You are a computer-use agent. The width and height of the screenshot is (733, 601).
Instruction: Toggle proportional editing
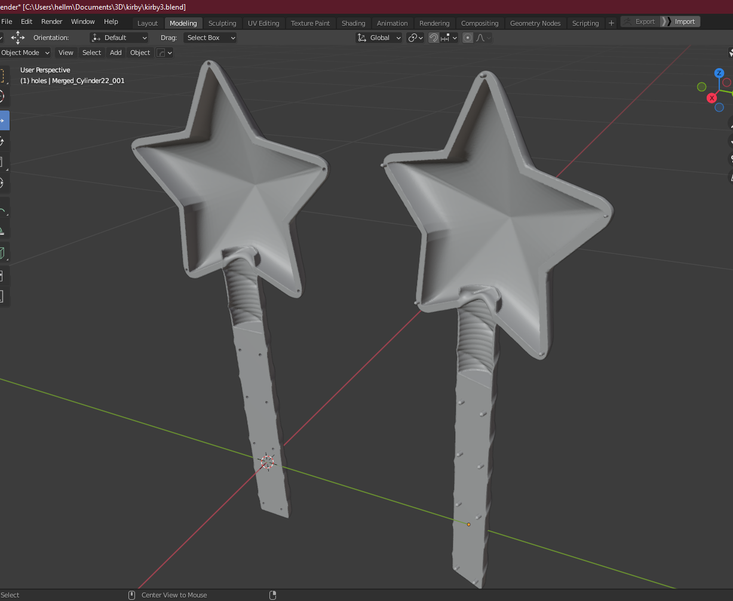(468, 38)
